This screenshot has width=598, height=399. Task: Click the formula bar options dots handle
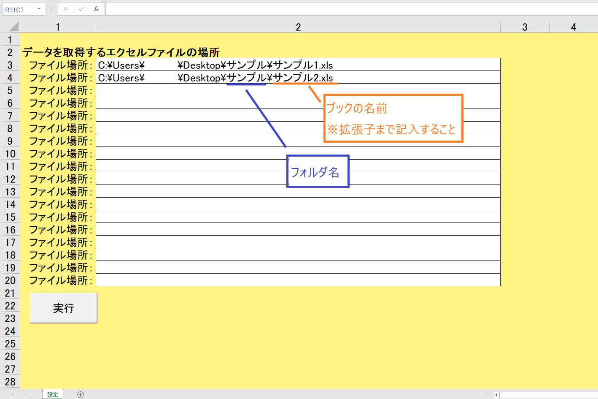coord(51,9)
